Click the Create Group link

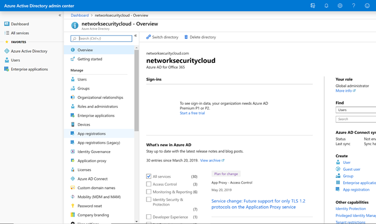pyautogui.click(x=348, y=176)
